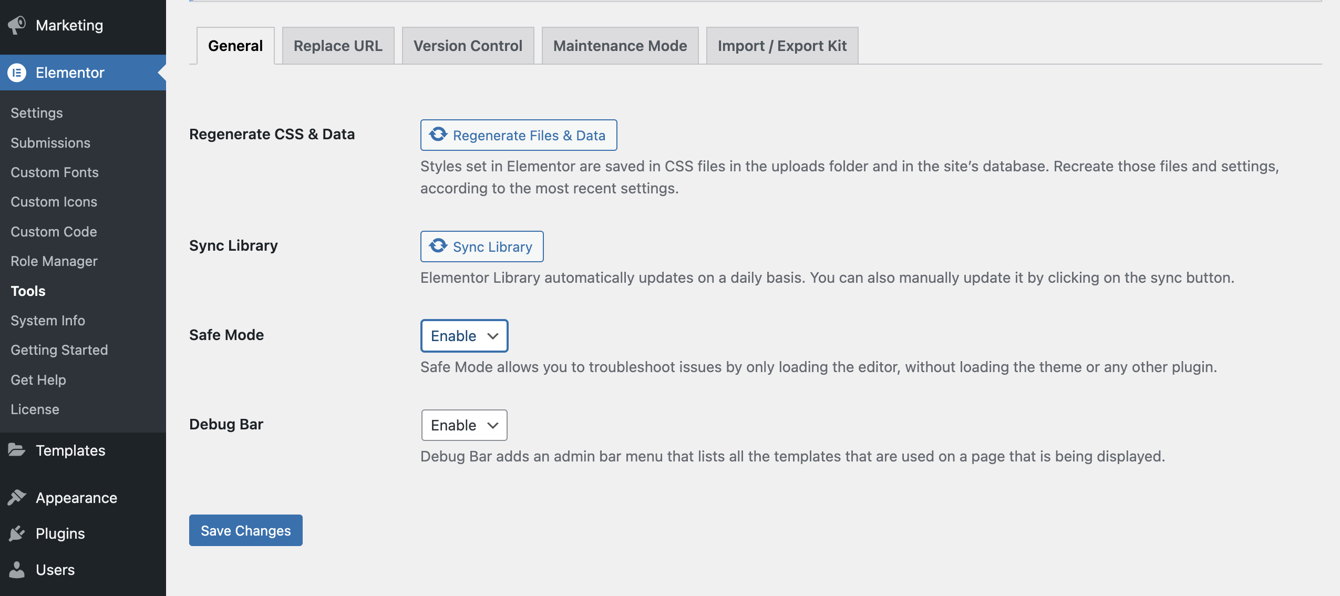Click the Sync Library button

482,246
